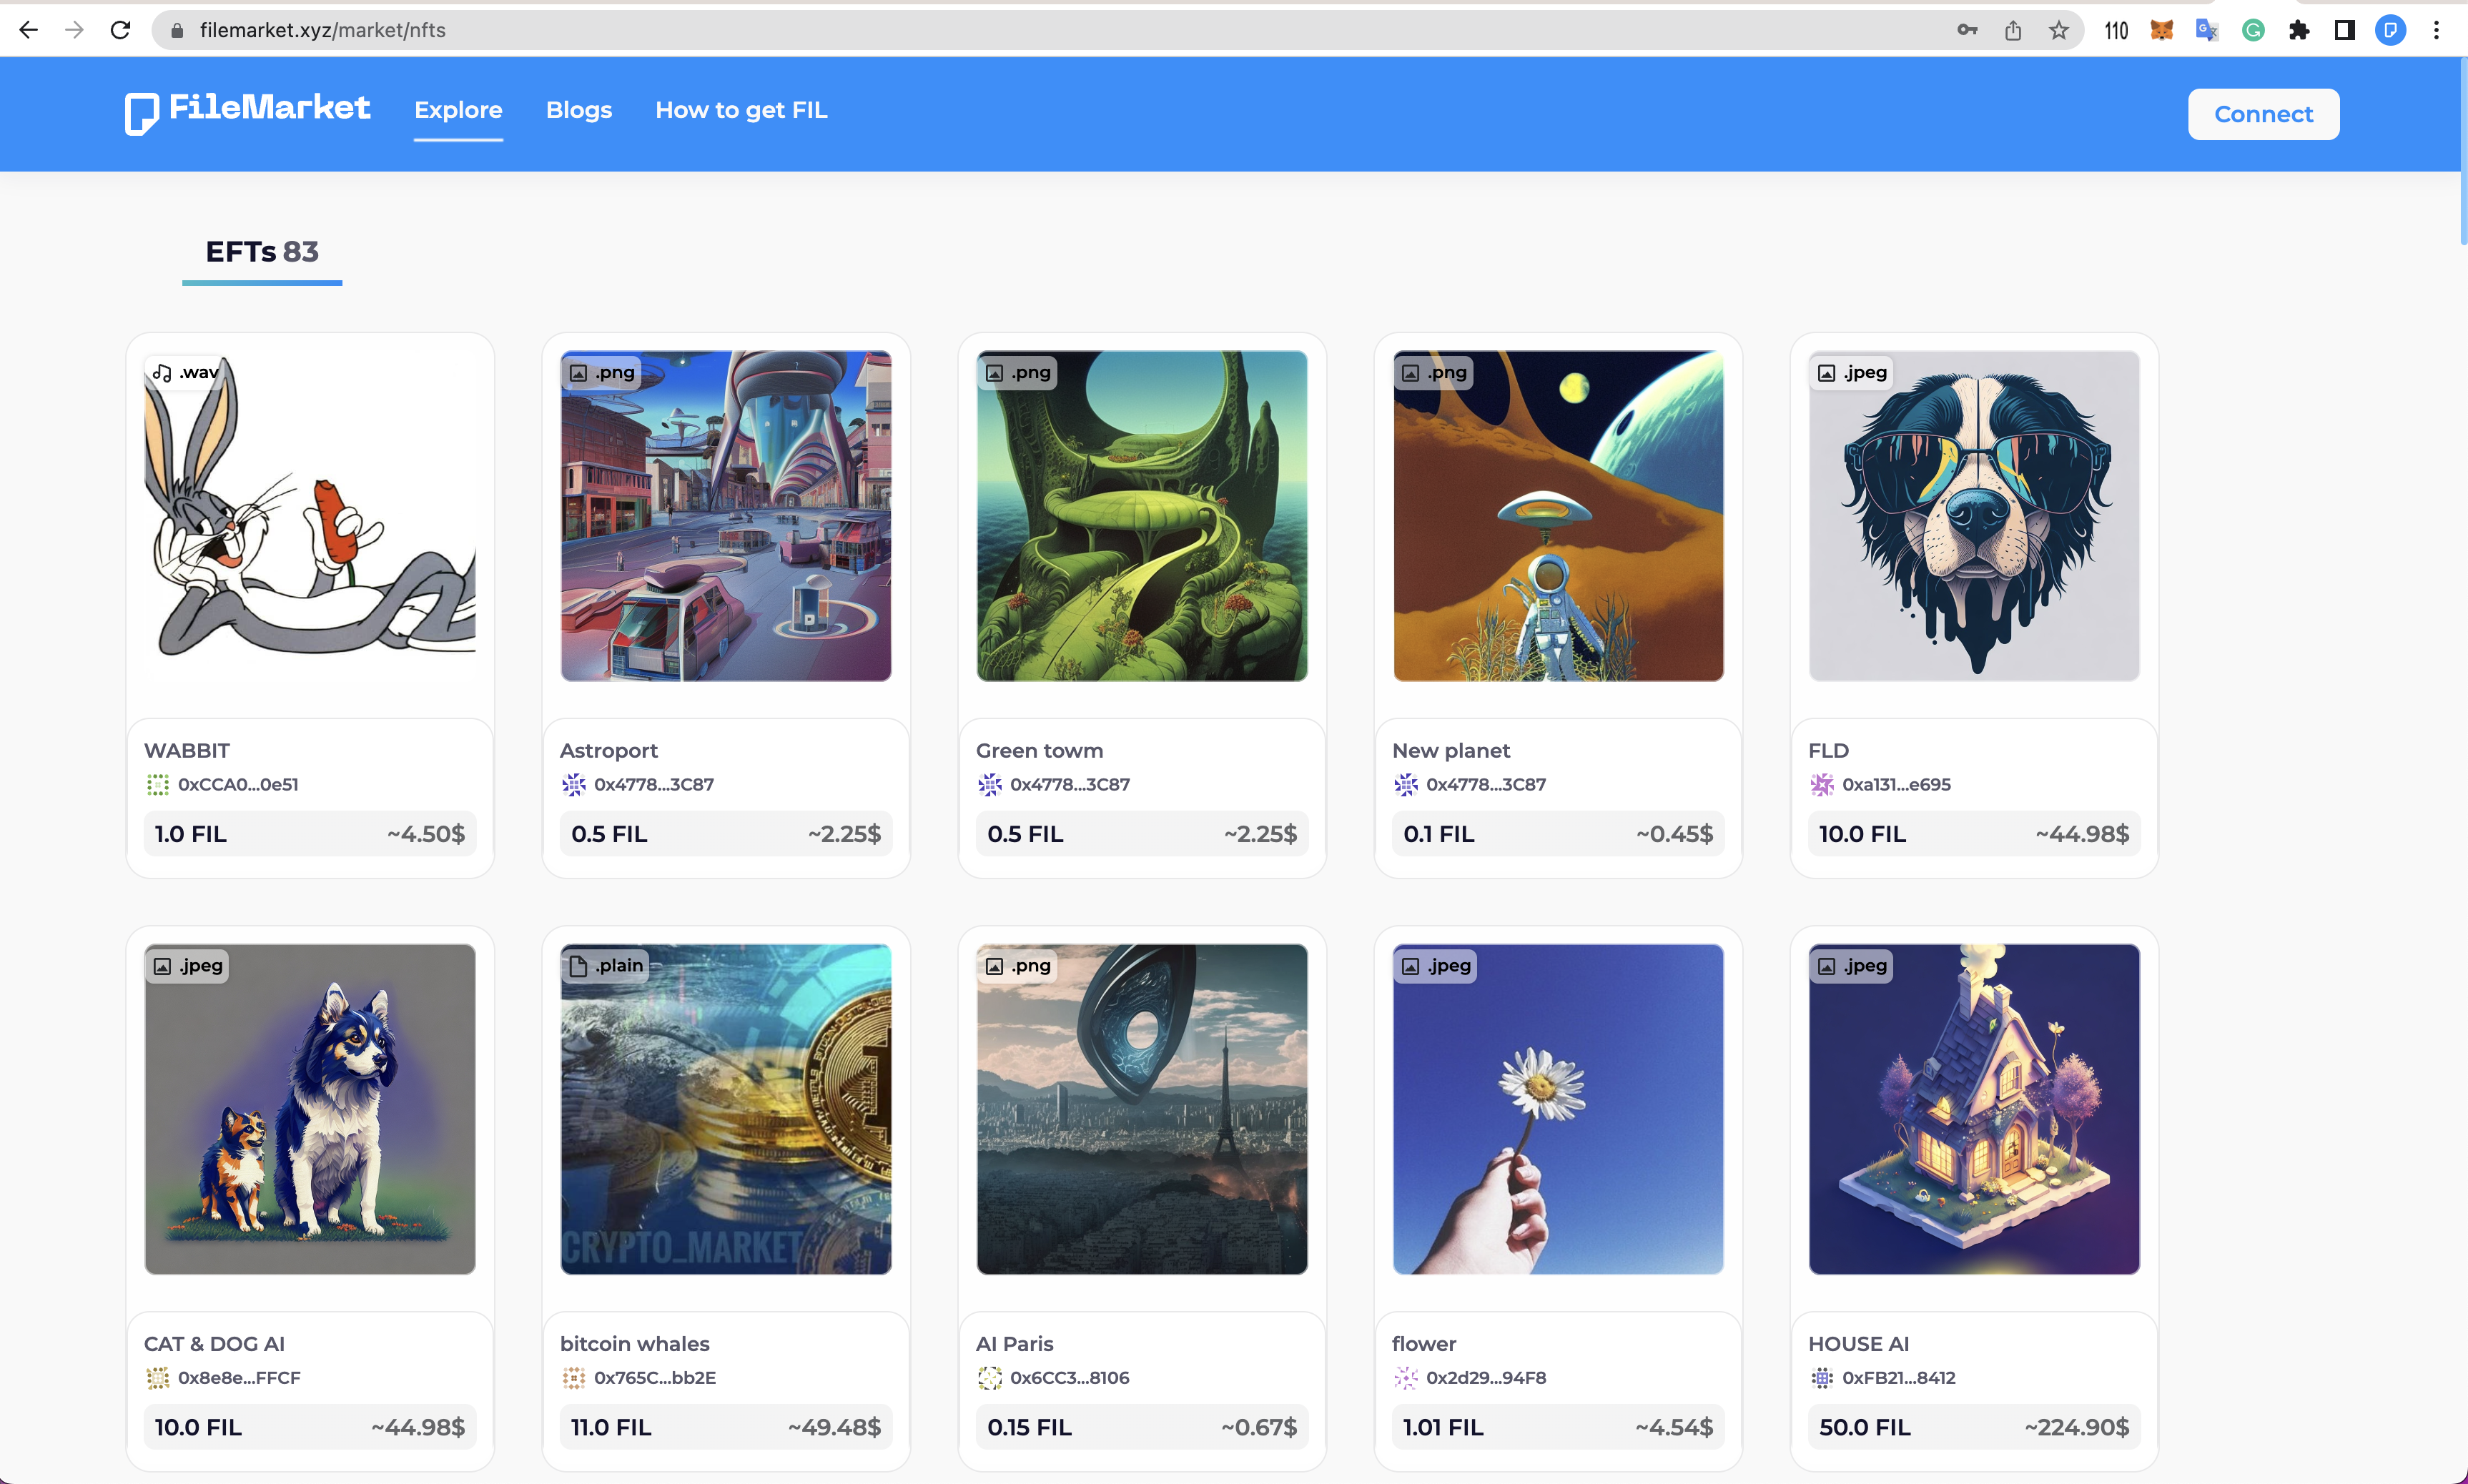Viewport: 2468px width, 1484px height.
Task: Click the browser address bar URL
Action: pyautogui.click(x=322, y=31)
